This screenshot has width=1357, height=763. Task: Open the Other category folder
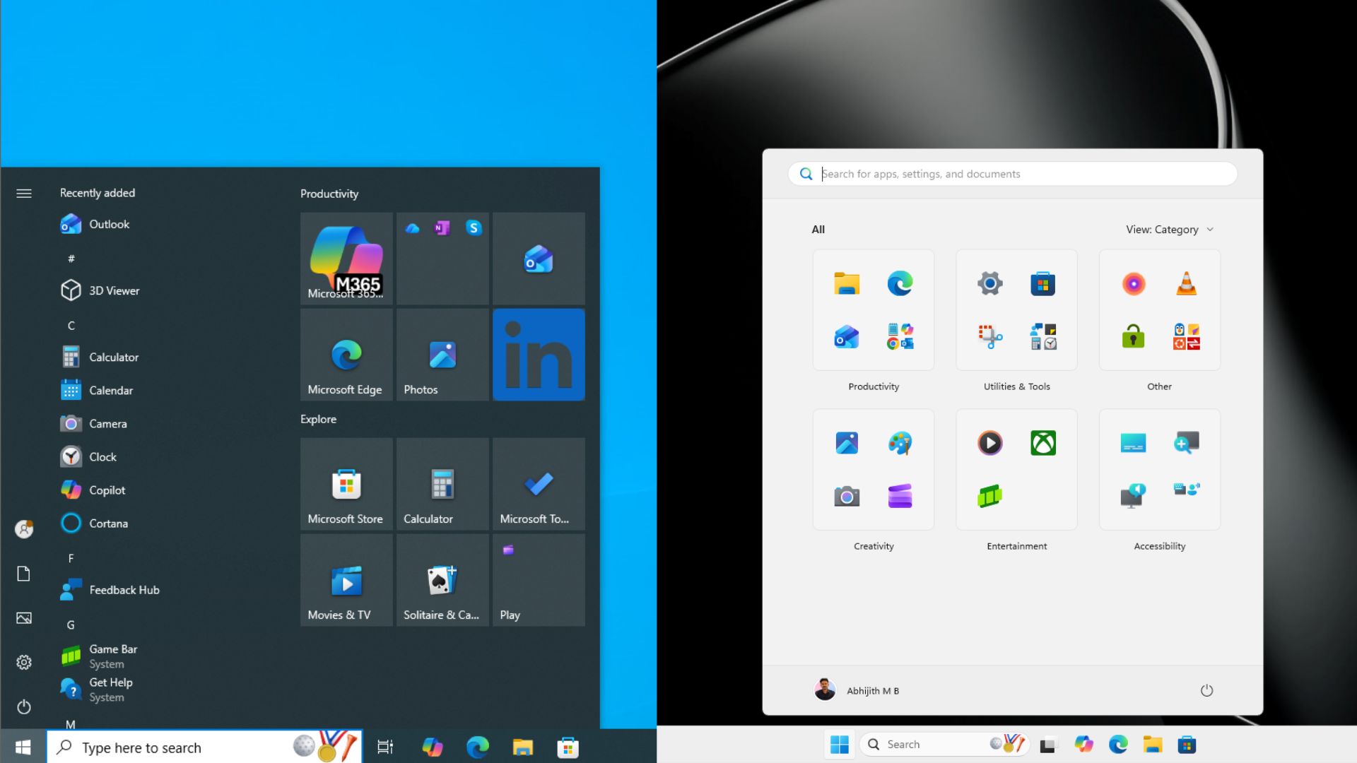pyautogui.click(x=1160, y=310)
